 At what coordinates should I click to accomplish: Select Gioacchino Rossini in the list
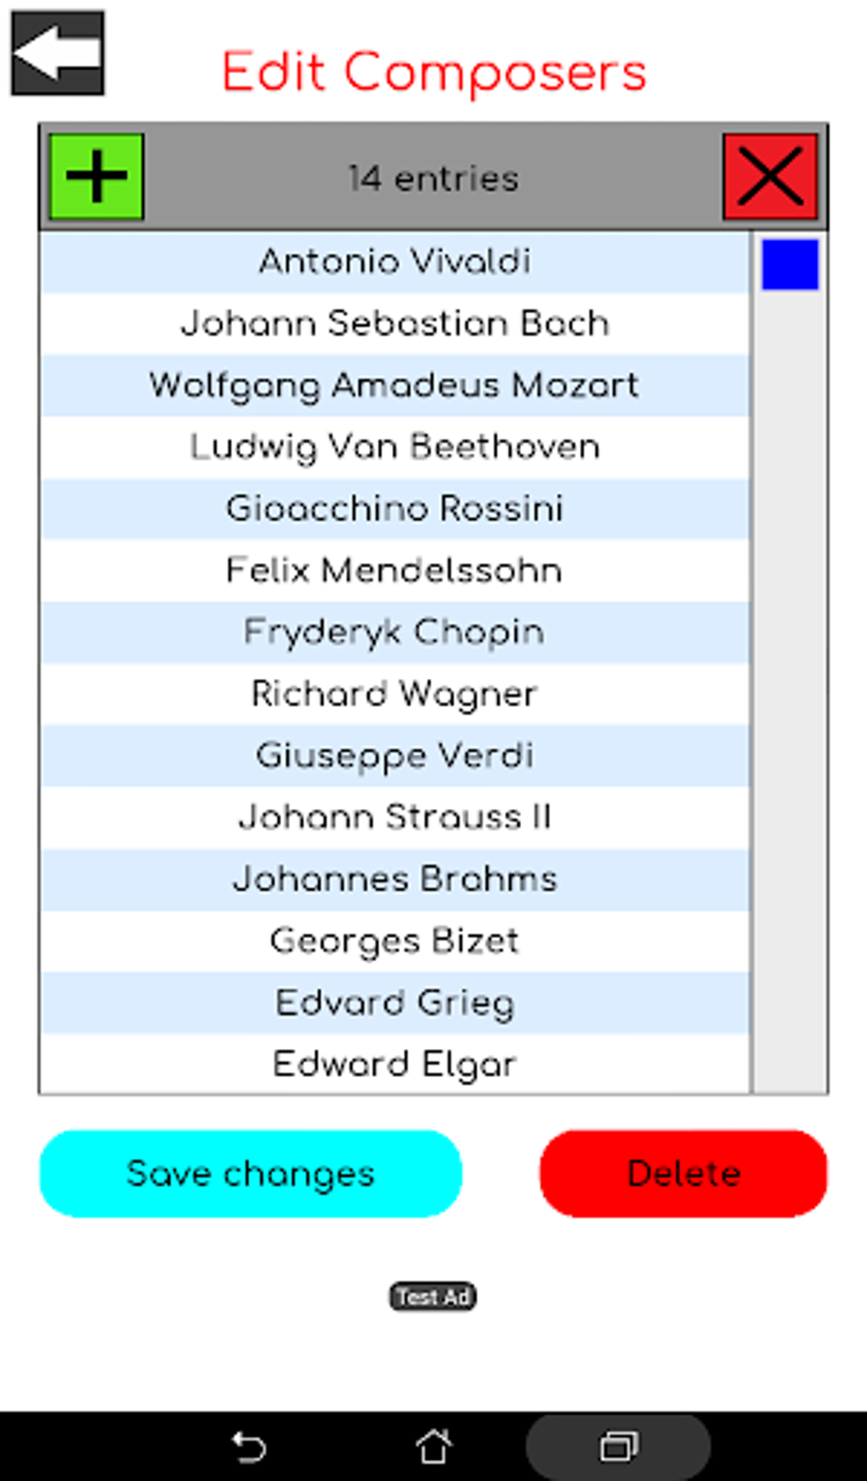tap(395, 509)
